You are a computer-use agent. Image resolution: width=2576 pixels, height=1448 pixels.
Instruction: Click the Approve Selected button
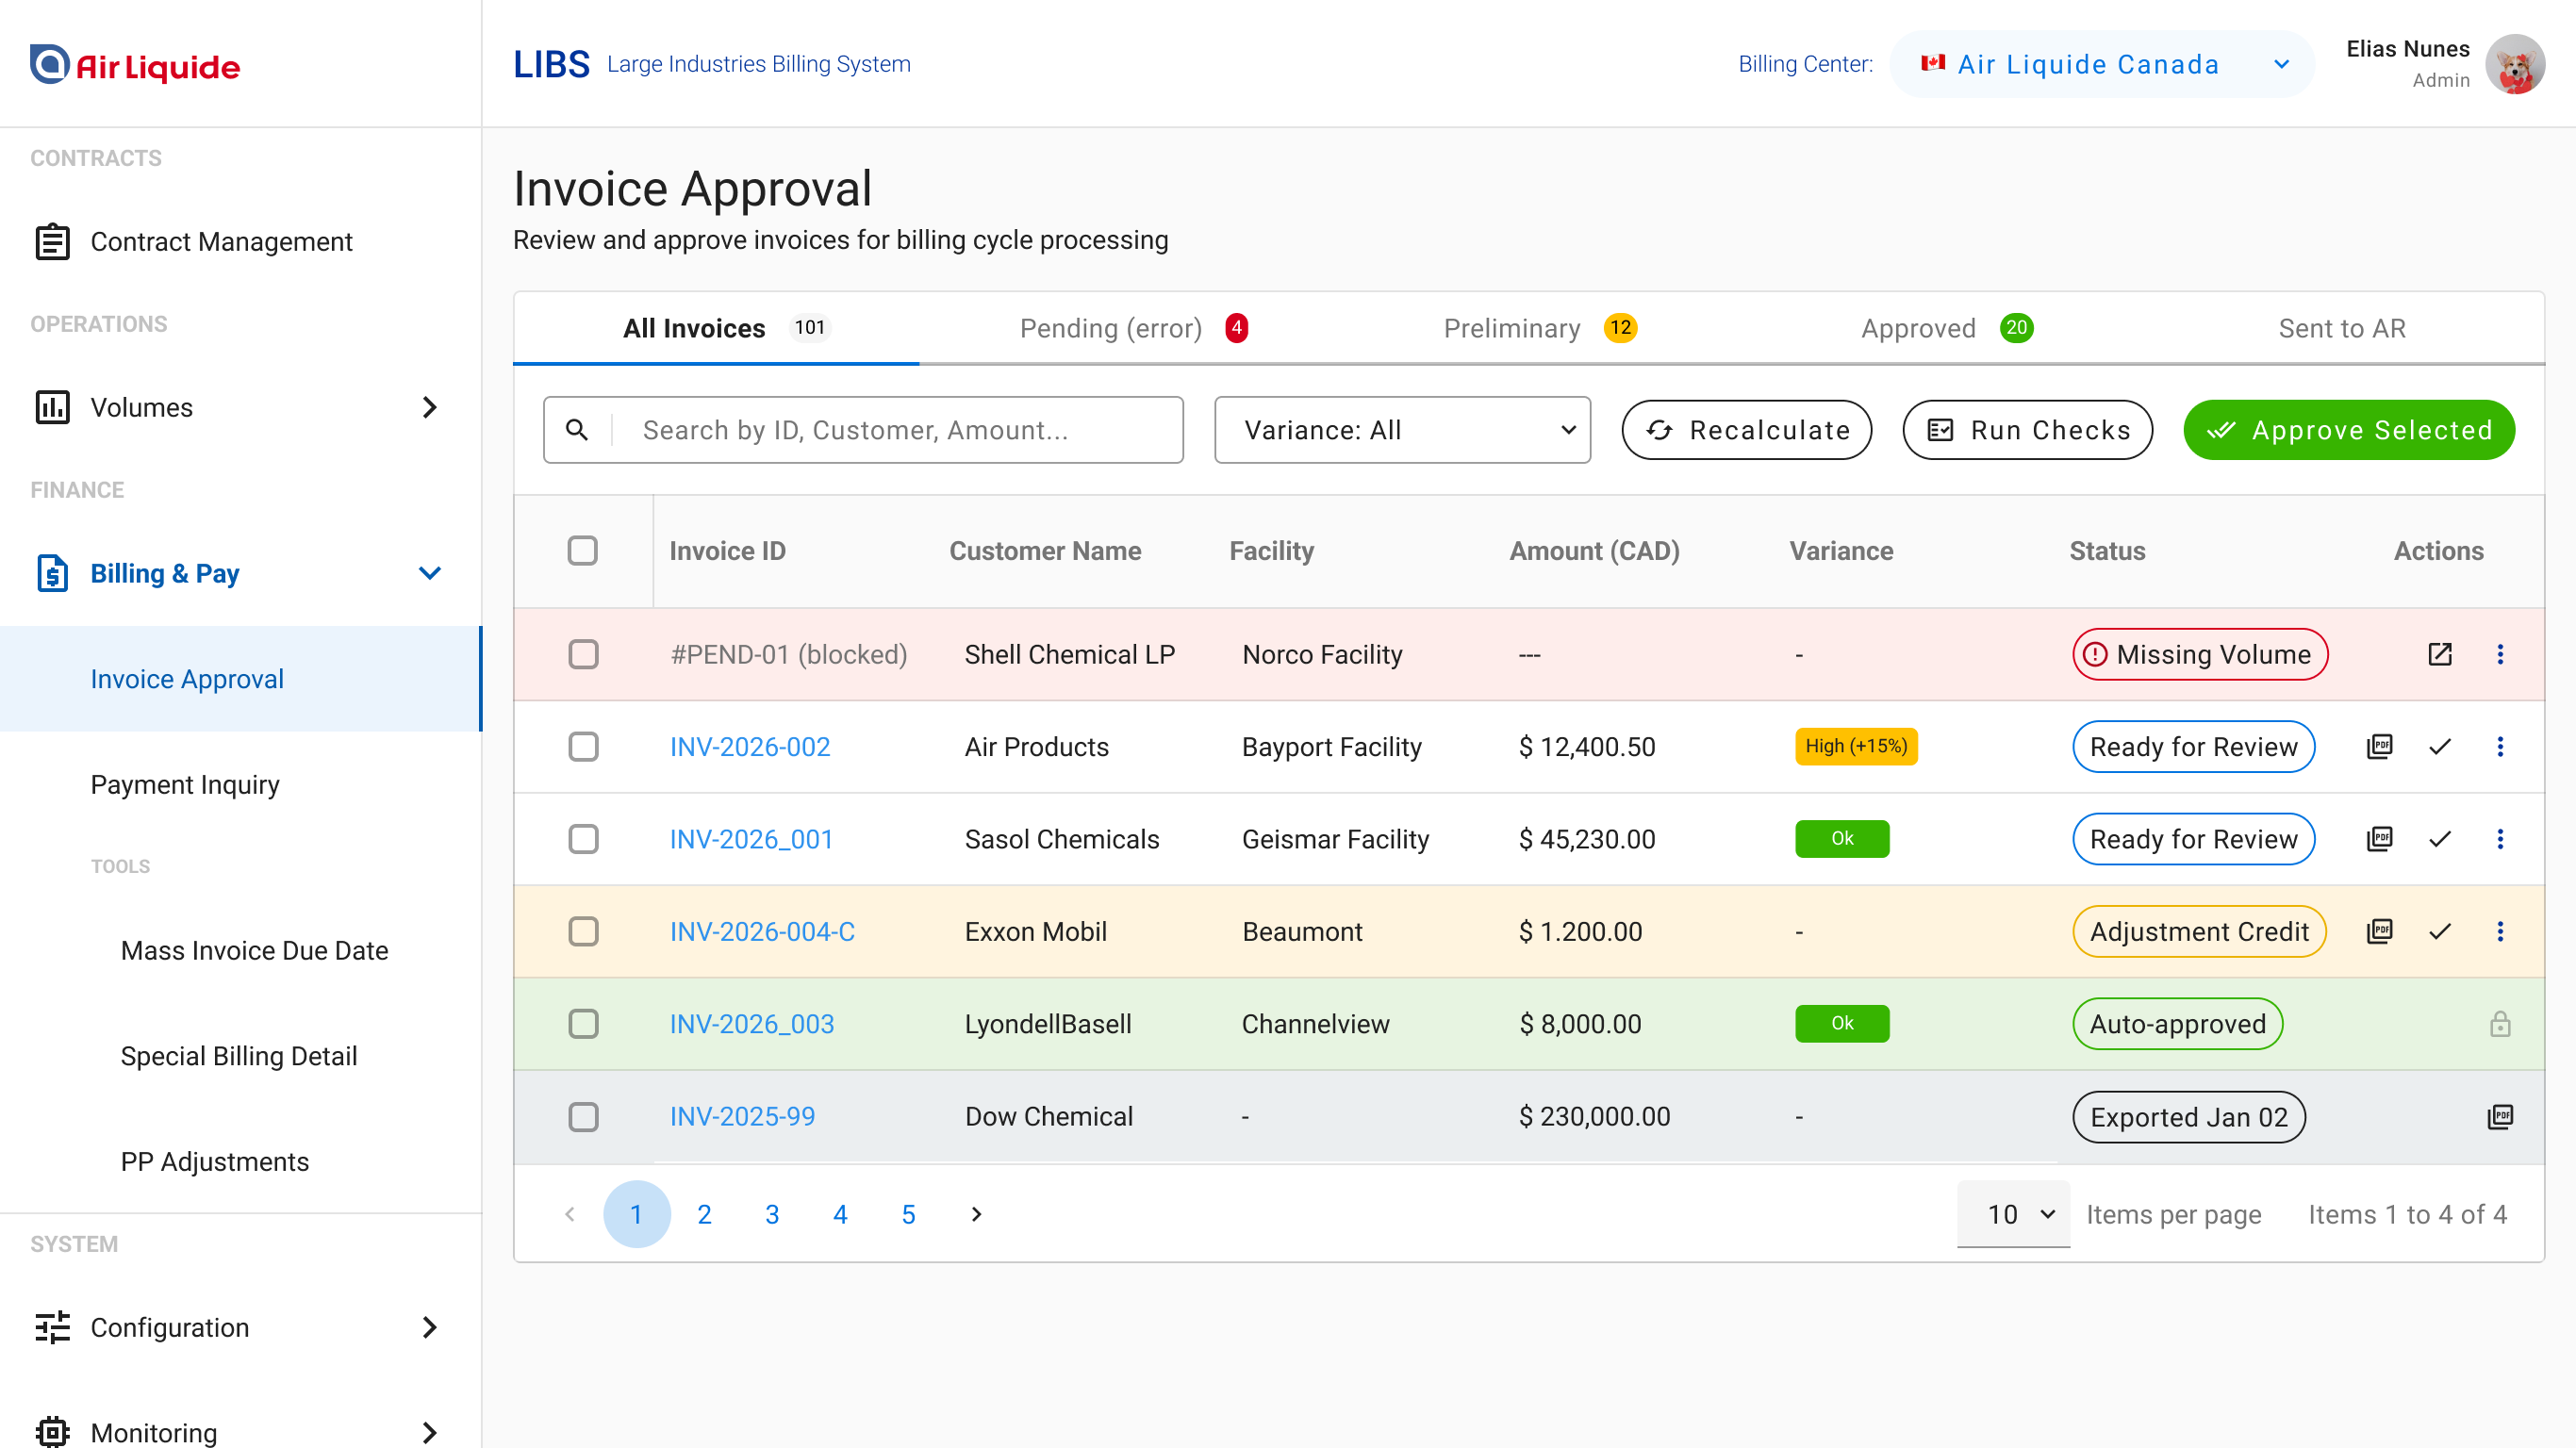2347,430
